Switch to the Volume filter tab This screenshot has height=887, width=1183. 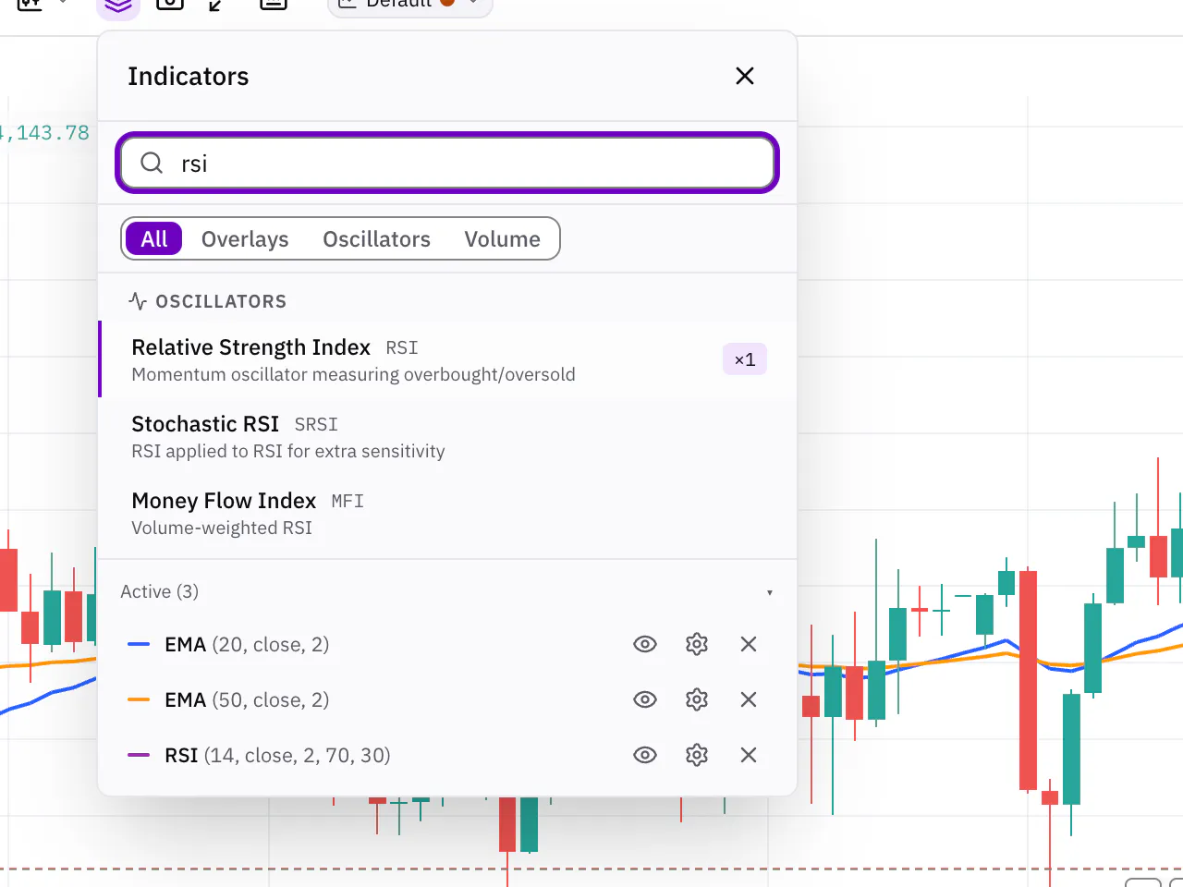click(x=502, y=239)
